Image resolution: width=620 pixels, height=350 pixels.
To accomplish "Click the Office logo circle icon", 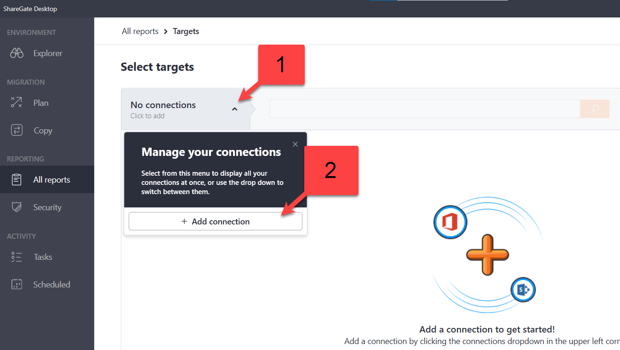I will point(450,223).
